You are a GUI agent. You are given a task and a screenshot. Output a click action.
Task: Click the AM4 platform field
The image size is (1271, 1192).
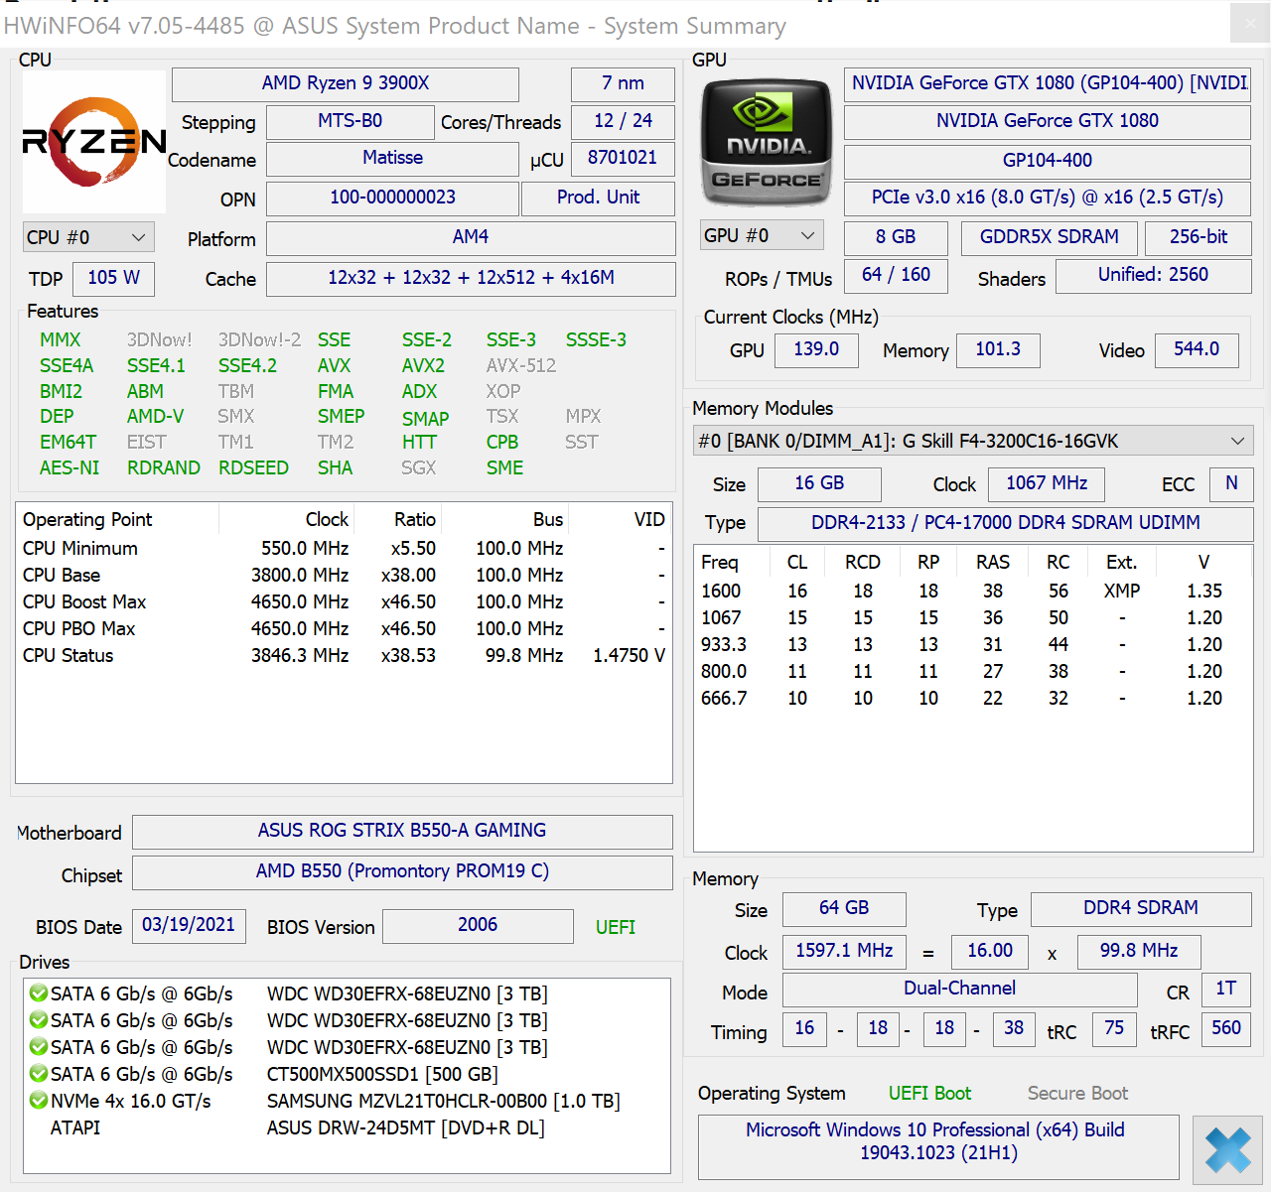(x=471, y=237)
